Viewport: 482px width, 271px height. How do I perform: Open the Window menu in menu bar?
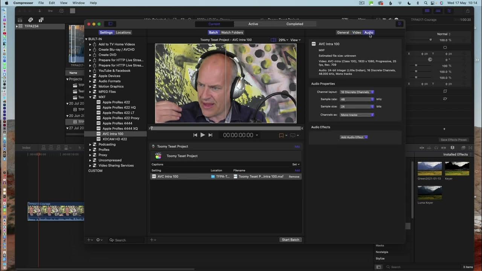pyautogui.click(x=78, y=3)
